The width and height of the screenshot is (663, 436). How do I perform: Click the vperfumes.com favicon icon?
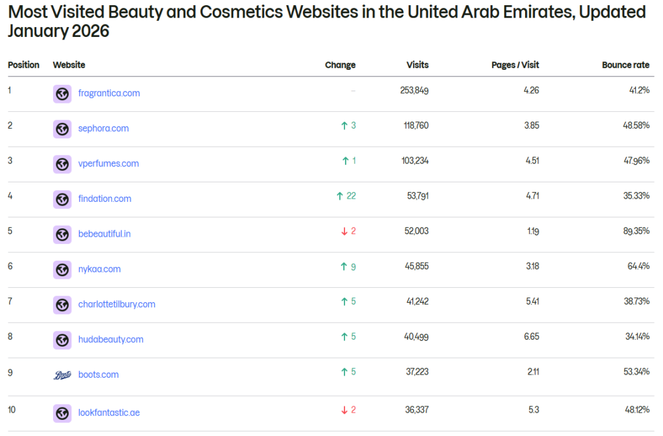tap(62, 164)
